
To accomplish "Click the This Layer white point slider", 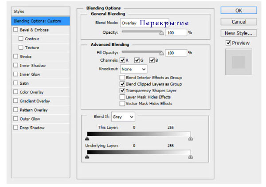I will (x=191, y=139).
